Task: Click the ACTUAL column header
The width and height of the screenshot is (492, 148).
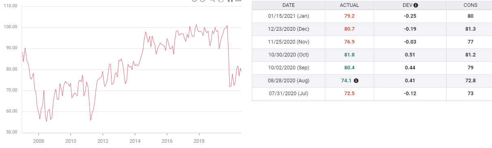Action: pyautogui.click(x=349, y=5)
